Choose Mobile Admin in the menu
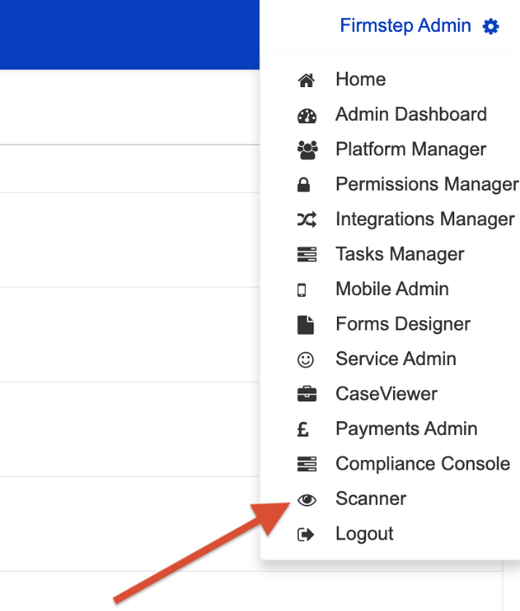Screen dimensions: 520x611 (392, 289)
